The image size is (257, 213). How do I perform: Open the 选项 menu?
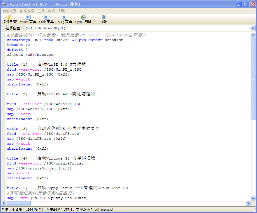pyautogui.click(x=51, y=11)
